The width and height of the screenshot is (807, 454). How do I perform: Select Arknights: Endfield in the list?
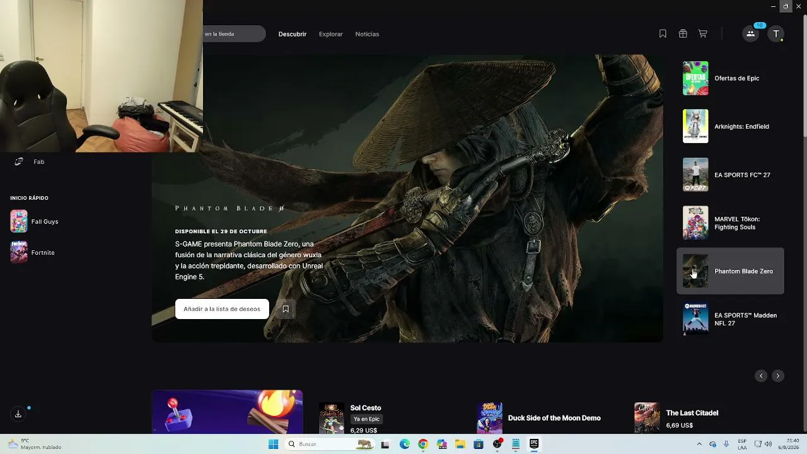pos(730,126)
